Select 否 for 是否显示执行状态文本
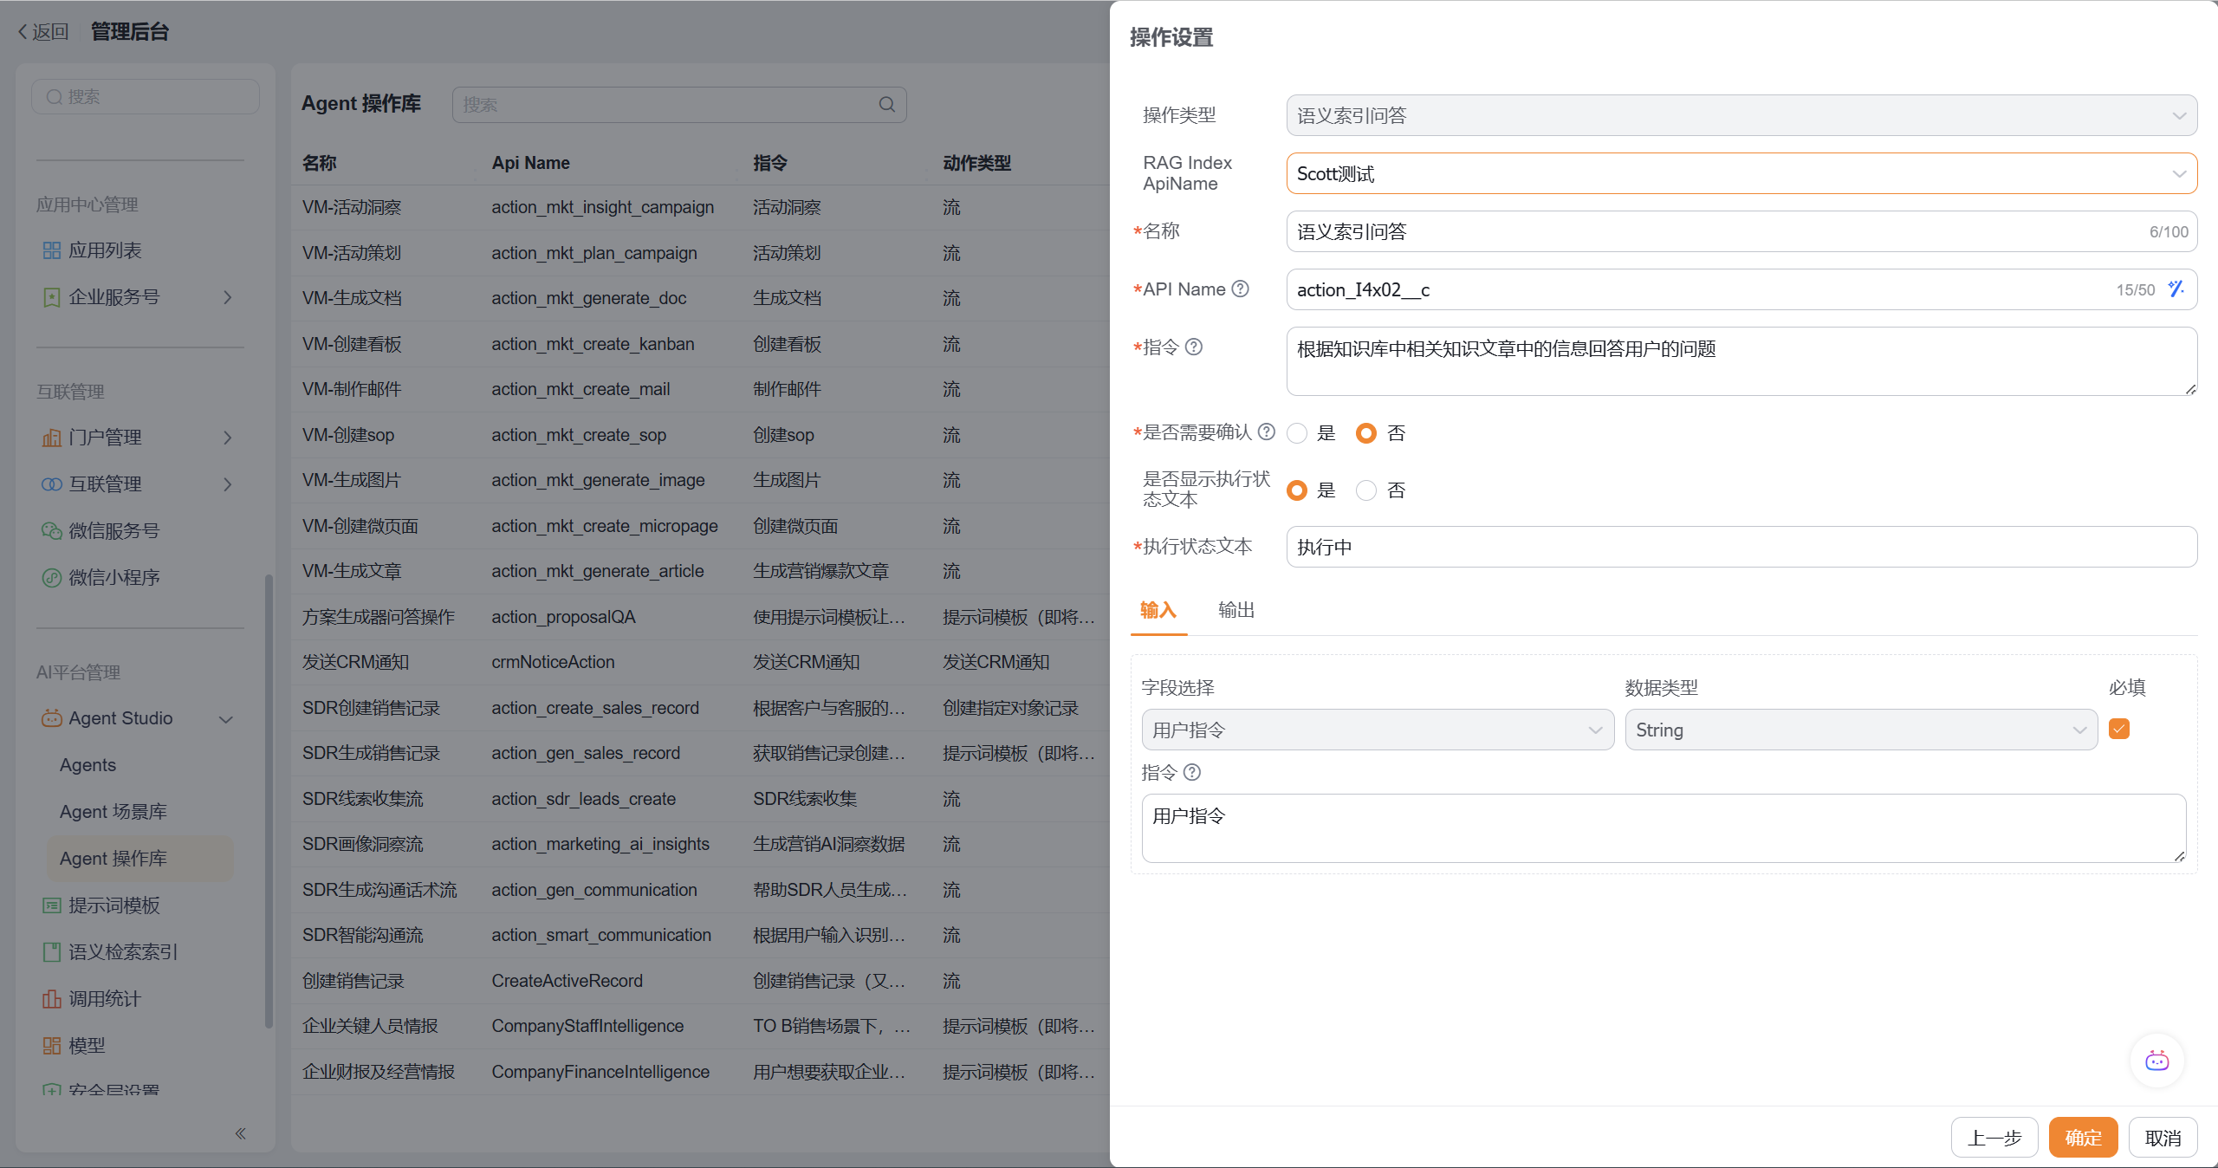2218x1168 pixels. click(1366, 490)
